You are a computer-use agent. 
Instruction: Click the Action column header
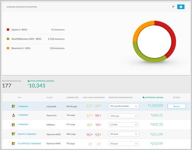[176, 97]
